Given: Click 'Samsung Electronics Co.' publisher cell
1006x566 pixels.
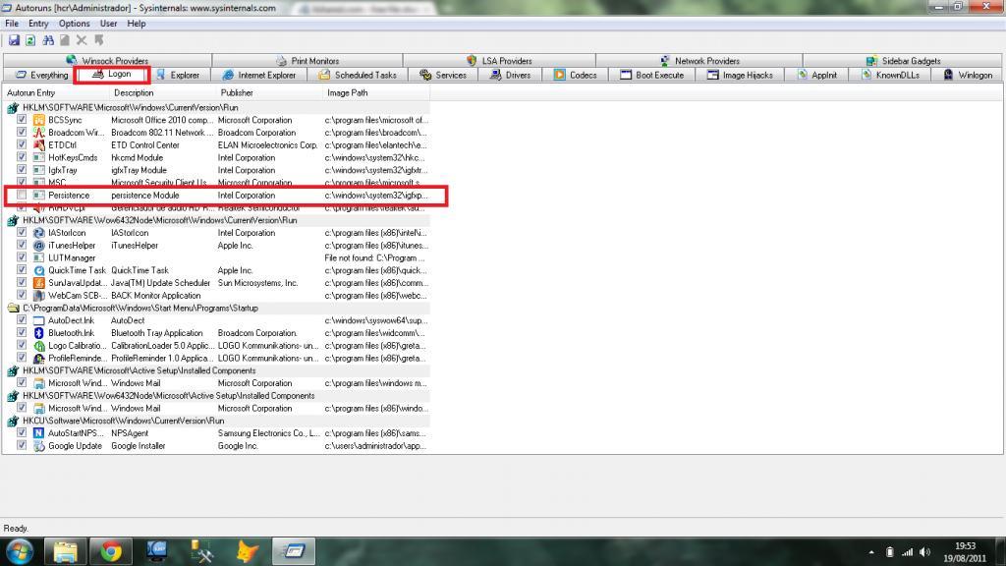Looking at the screenshot, I should coord(269,433).
